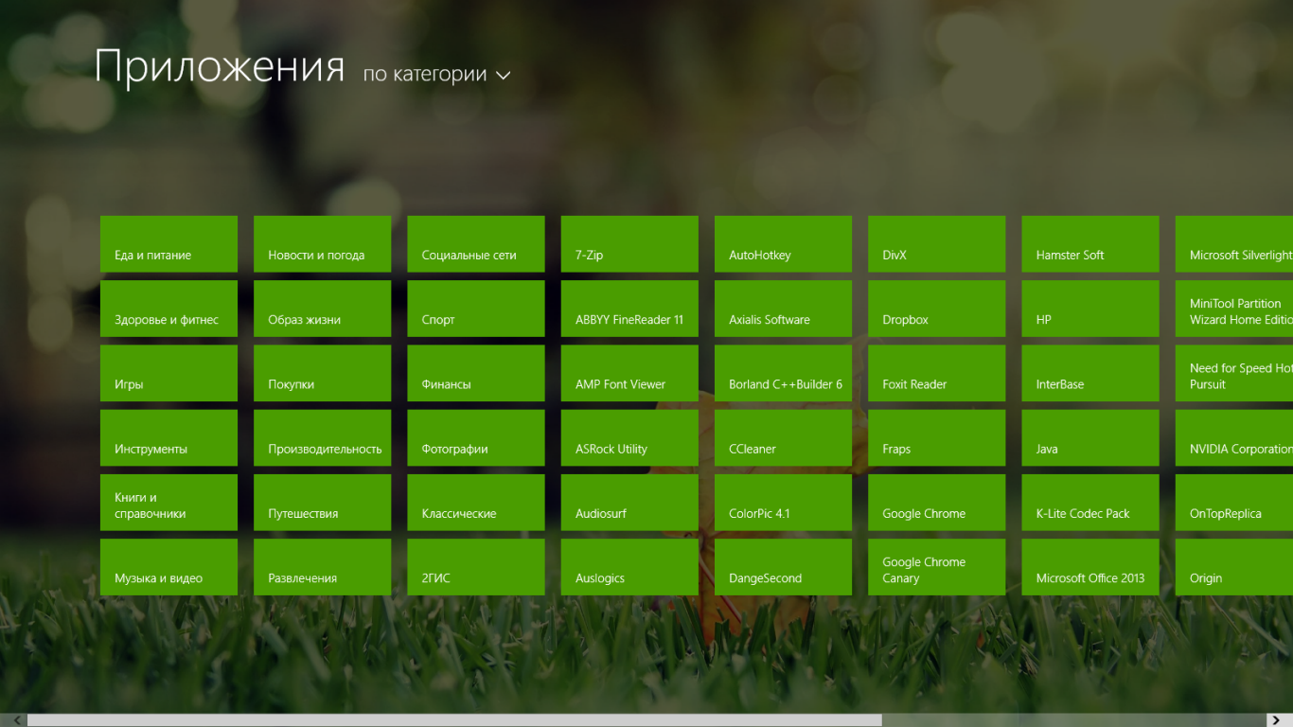Screen dimensions: 1293x727
Task: Open the 'Путешествия' category tile
Action: tap(322, 503)
